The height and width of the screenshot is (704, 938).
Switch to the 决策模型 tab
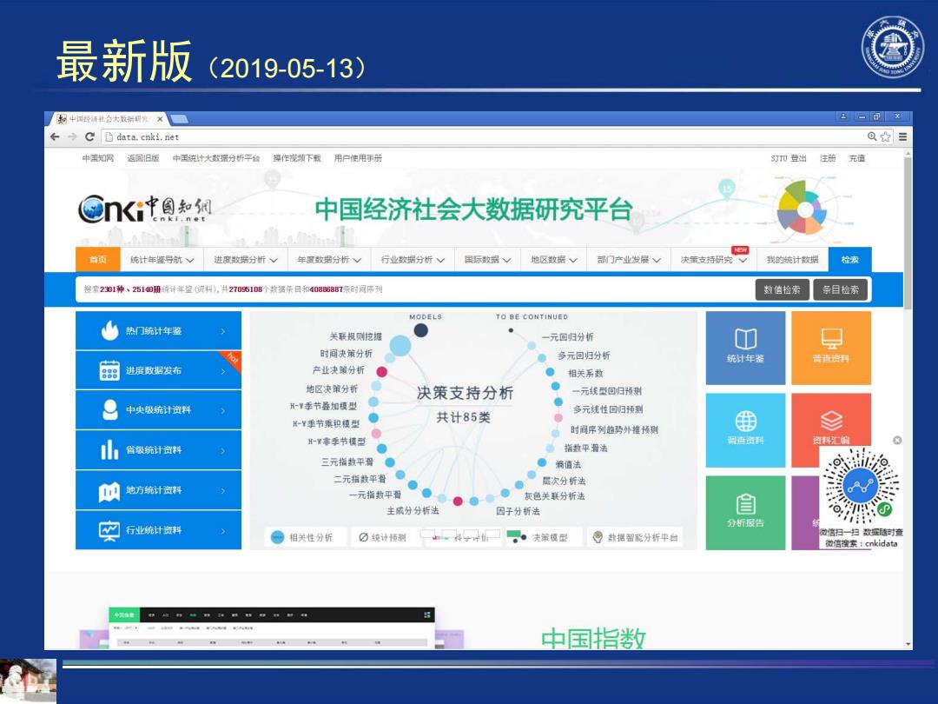[542, 537]
